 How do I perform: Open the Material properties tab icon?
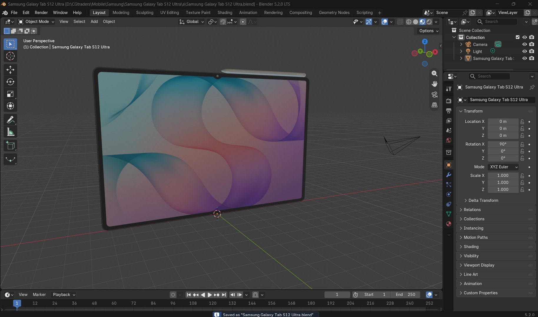449,224
